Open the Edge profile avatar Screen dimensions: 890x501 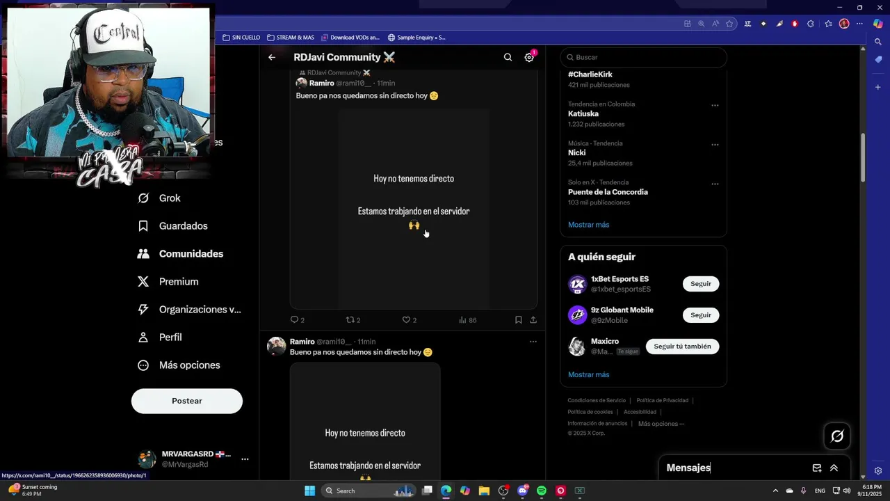[844, 24]
